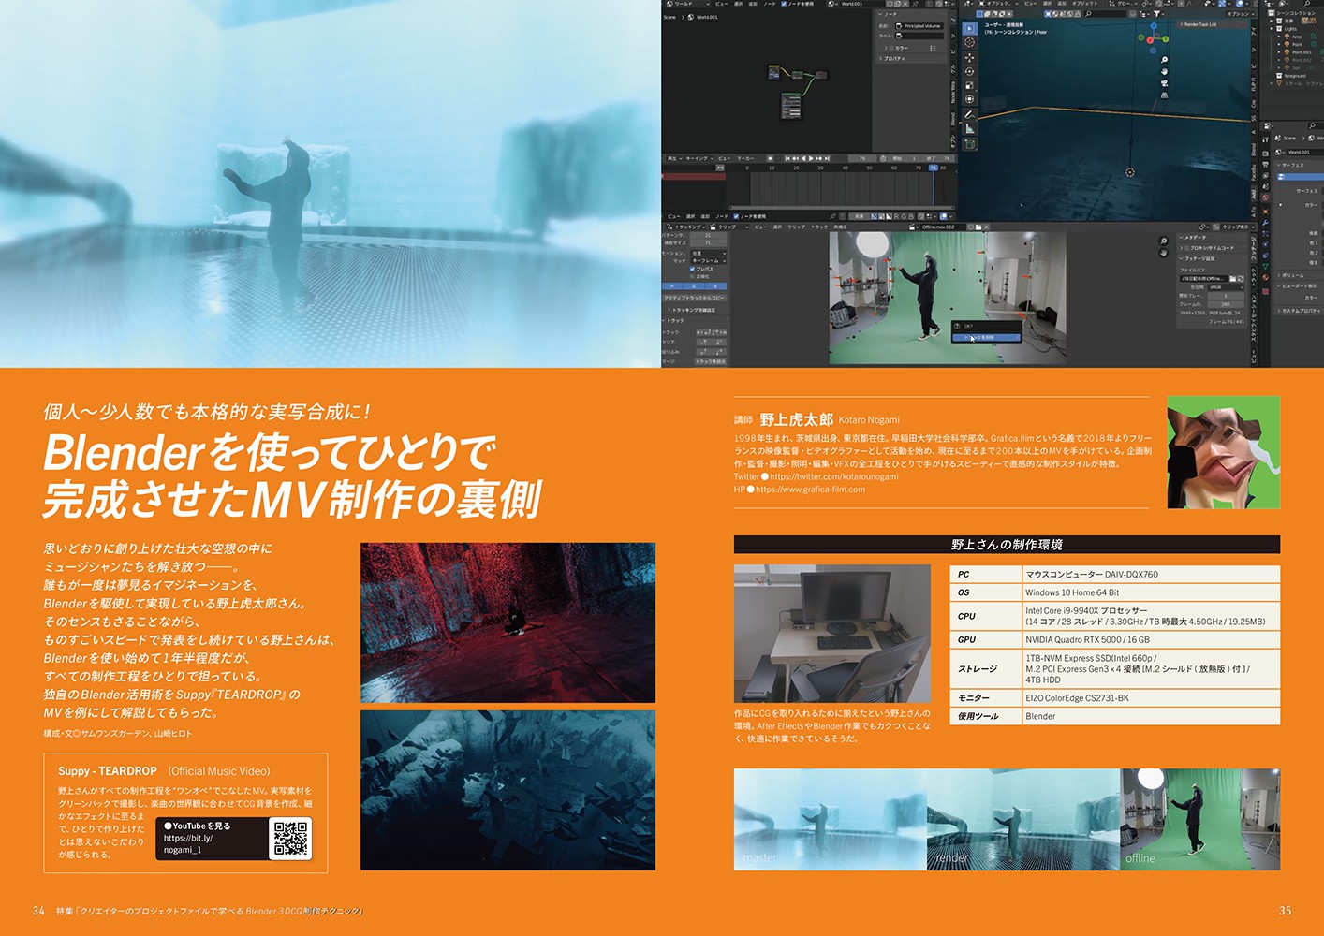Click the viewport zoom magnifier icon

point(1164,61)
